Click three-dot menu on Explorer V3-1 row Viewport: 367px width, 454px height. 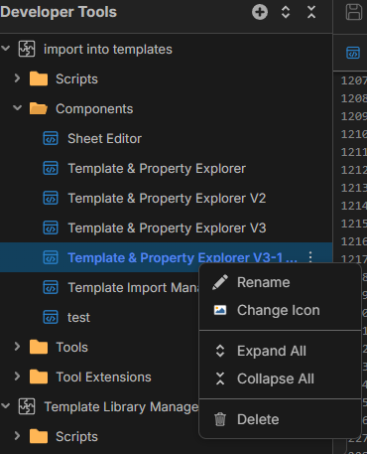click(x=310, y=257)
